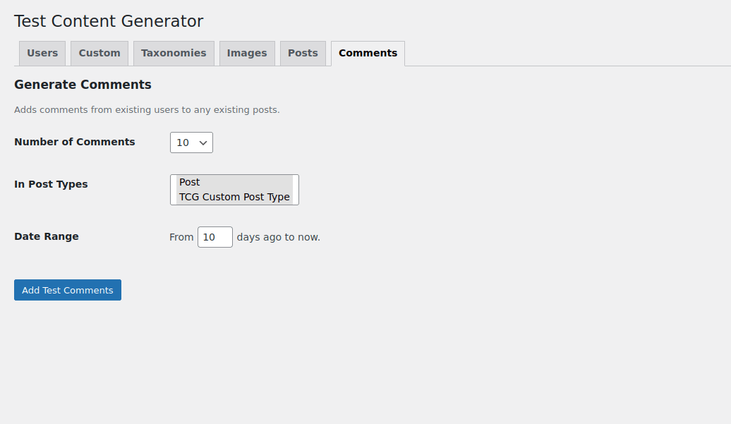Screen dimensions: 731x424
Task: Click the active Comments tab
Action: coord(368,53)
